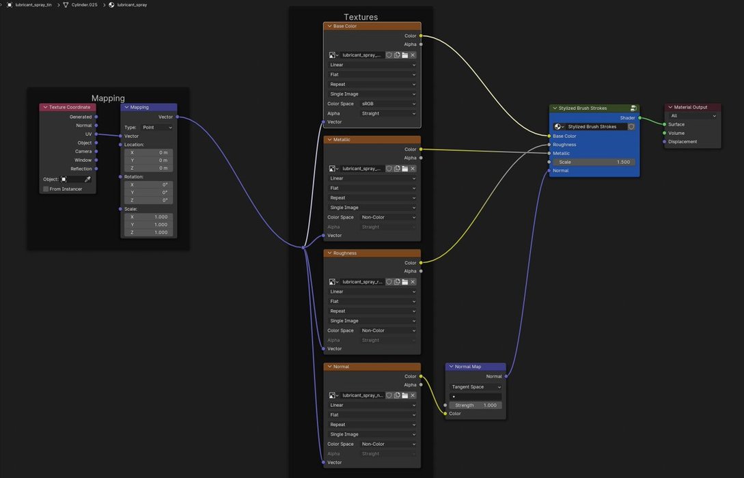Select Cylinder.025 in the breadcrumb bar
744x478 pixels.
(x=83, y=5)
